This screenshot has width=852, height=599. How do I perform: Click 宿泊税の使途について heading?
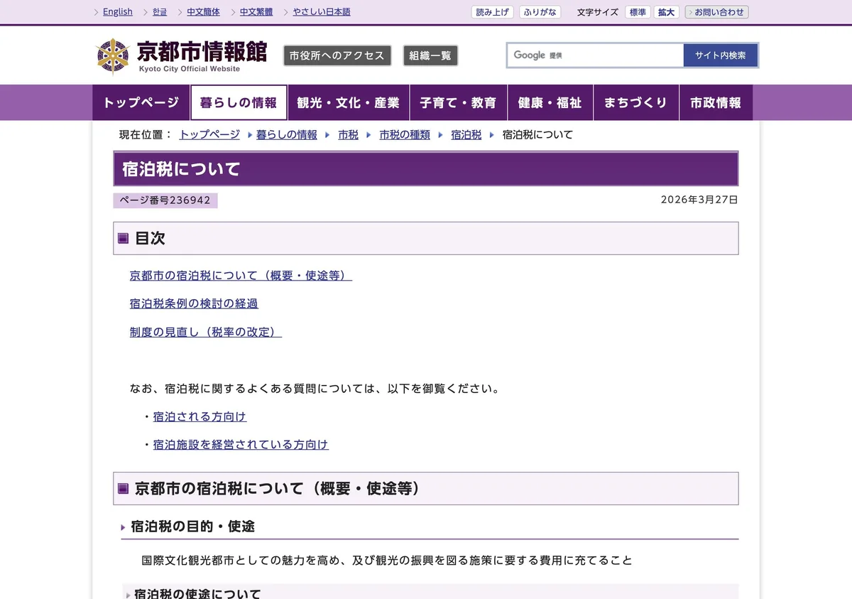pyautogui.click(x=197, y=593)
